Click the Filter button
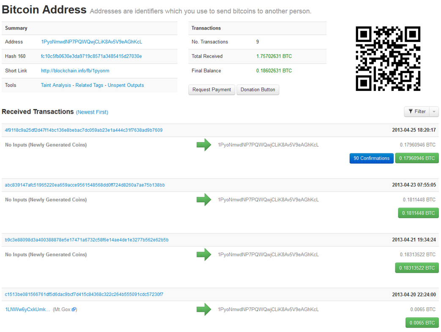The width and height of the screenshot is (441, 332). (417, 112)
